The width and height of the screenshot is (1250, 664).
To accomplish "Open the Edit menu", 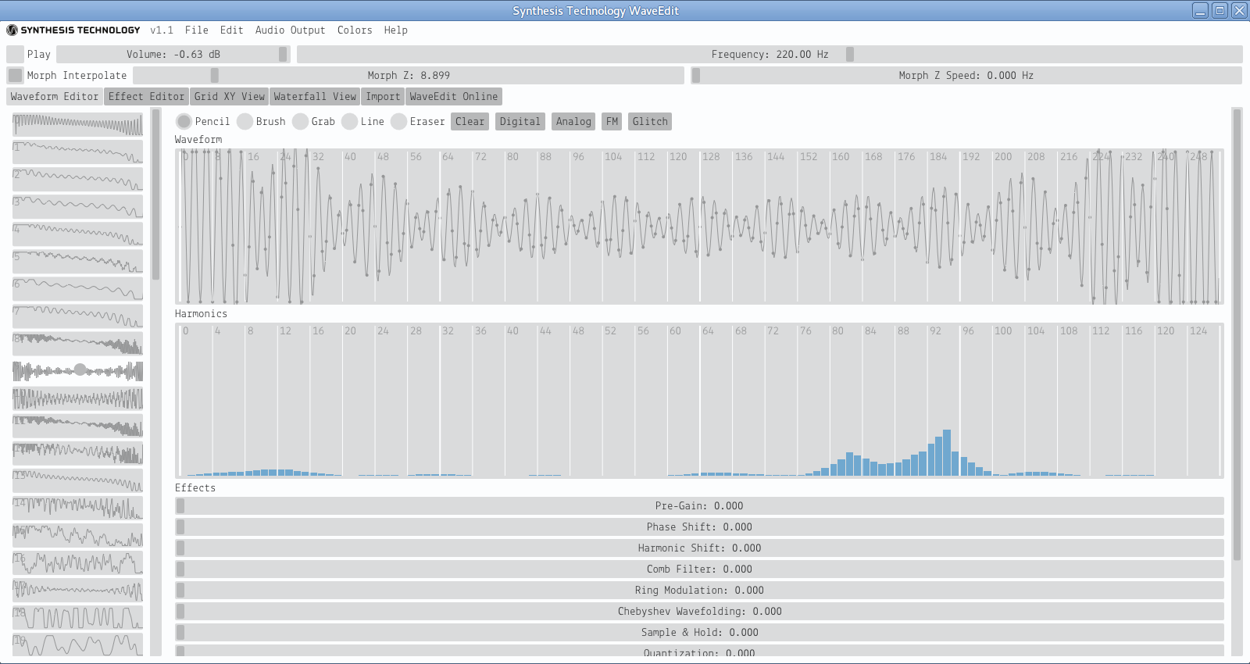I will pos(231,30).
